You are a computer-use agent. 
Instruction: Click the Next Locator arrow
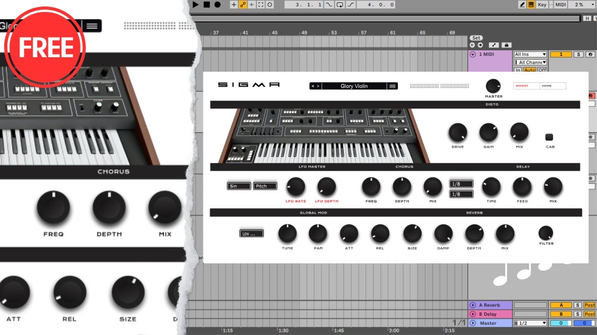point(480,45)
